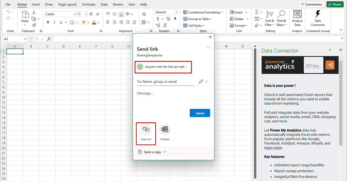
Task: Select the Copy link icon
Action: pyautogui.click(x=146, y=129)
